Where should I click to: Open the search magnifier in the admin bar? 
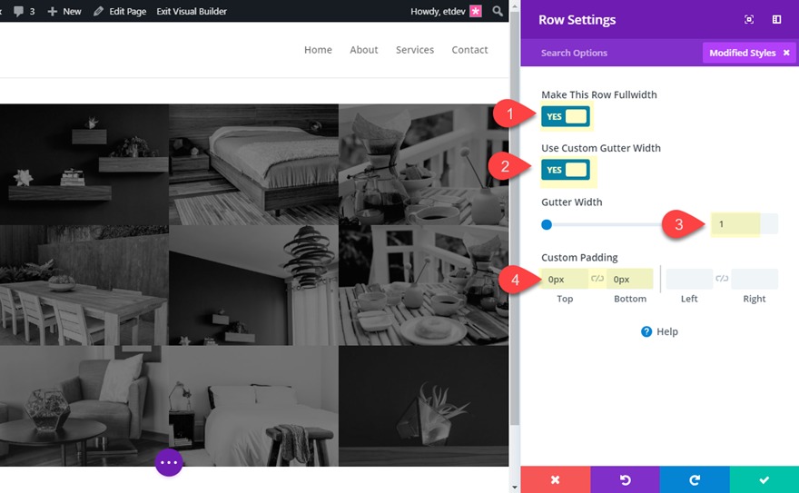498,11
